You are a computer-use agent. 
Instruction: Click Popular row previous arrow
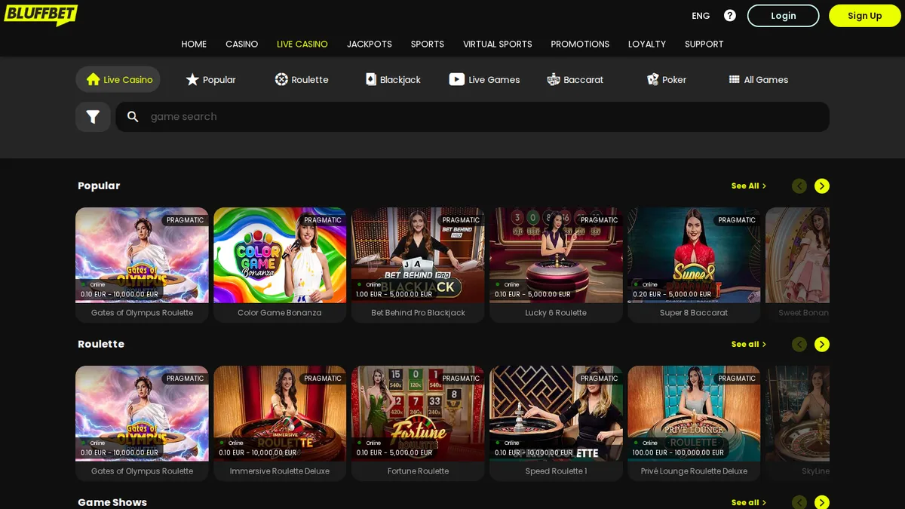pos(799,186)
